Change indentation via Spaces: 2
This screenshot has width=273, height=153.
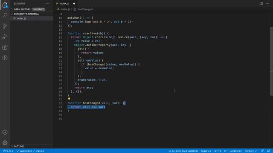point(206,151)
